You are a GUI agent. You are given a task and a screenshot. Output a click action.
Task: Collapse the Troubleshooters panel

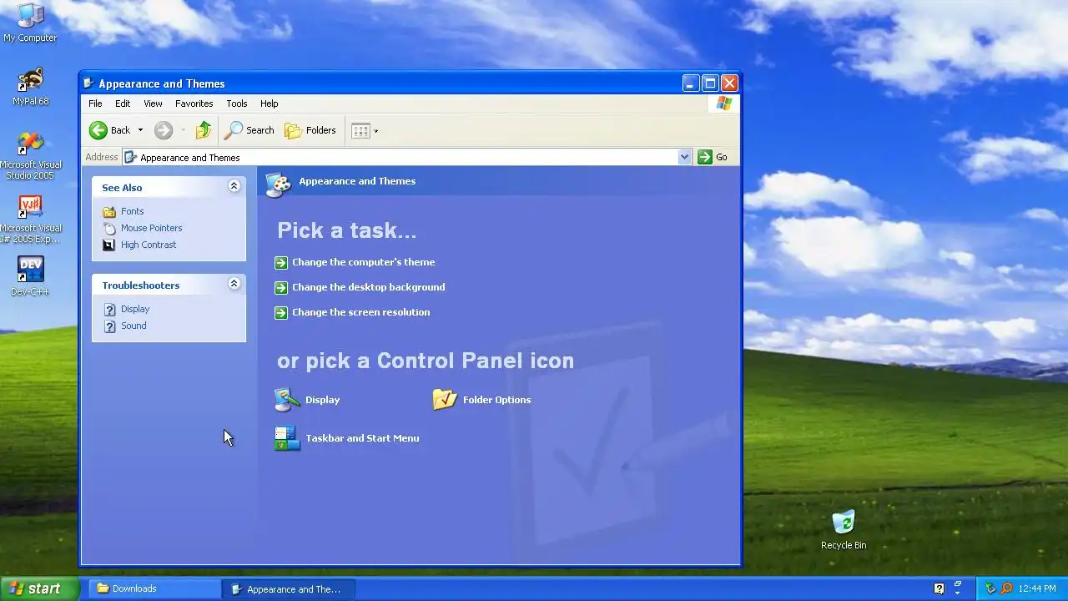234,285
